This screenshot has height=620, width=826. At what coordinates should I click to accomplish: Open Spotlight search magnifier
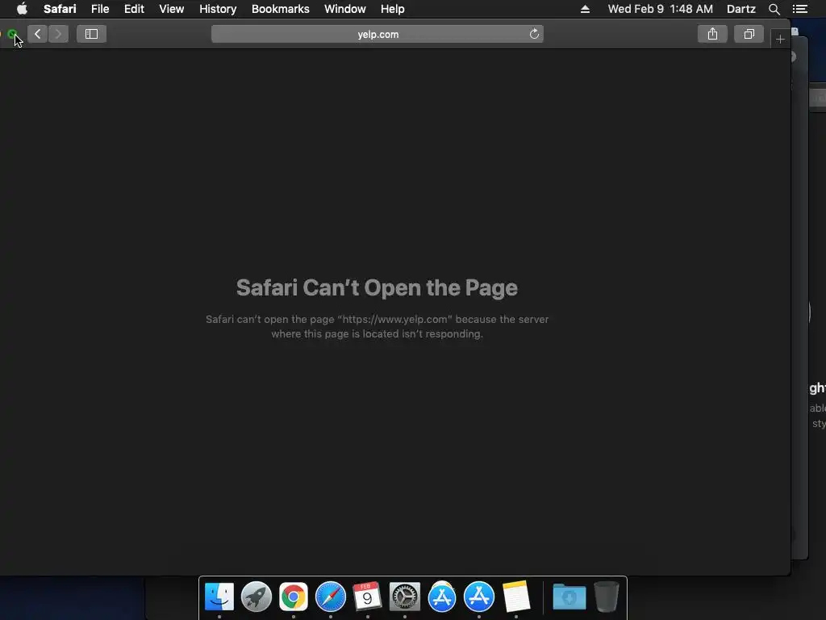774,9
